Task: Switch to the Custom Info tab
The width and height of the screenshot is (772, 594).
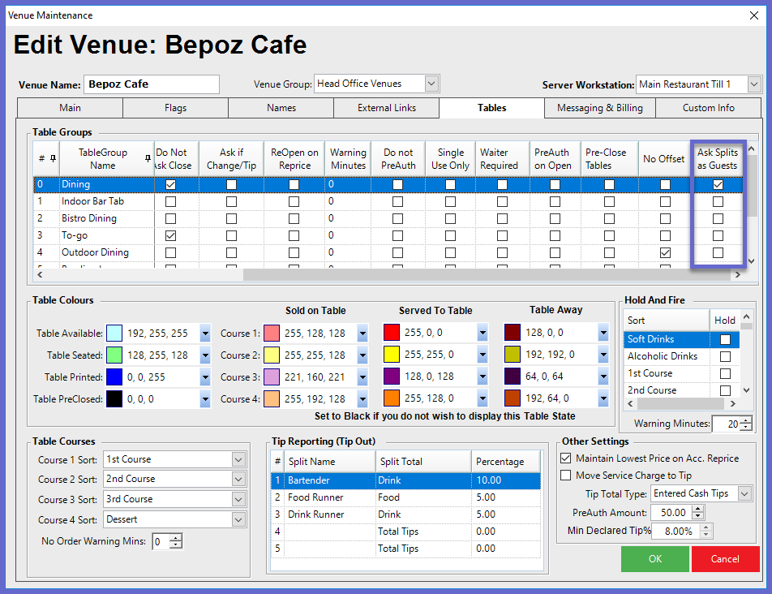Action: [x=708, y=108]
